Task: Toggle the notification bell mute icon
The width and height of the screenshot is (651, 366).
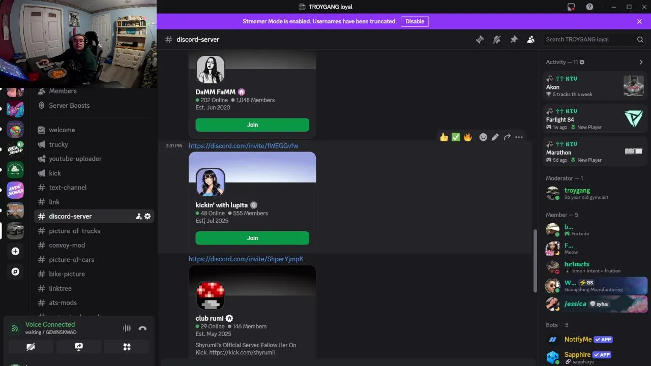Action: click(497, 40)
